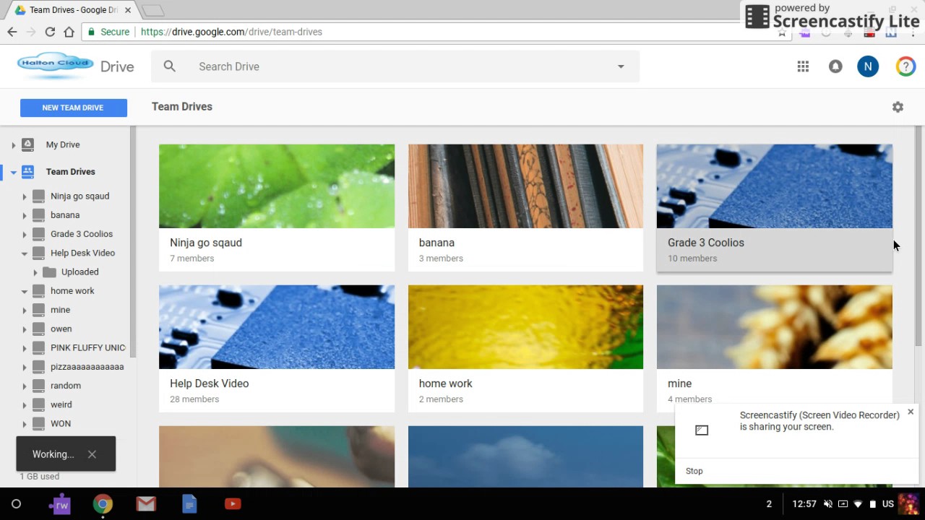Expand My Drive tree arrow
Screen dimensions: 925x520
[13, 145]
